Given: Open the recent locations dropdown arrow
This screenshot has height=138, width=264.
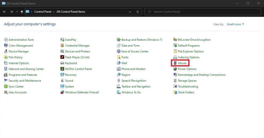Looking at the screenshot, I should click(x=17, y=12).
